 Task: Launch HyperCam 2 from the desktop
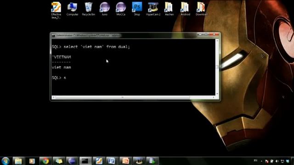click(x=153, y=9)
